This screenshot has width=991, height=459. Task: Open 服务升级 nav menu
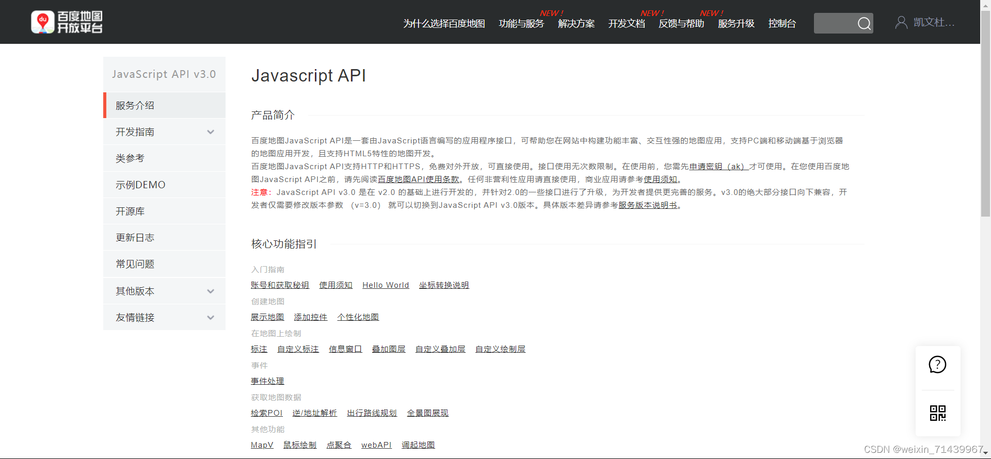[x=736, y=24]
